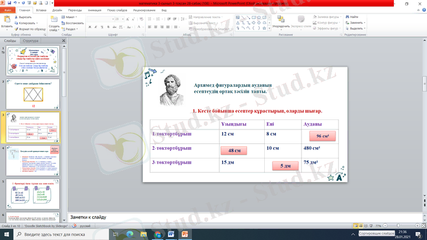This screenshot has height=240, width=427.
Task: Open PowerPoint help question mark icon
Action: point(423,10)
